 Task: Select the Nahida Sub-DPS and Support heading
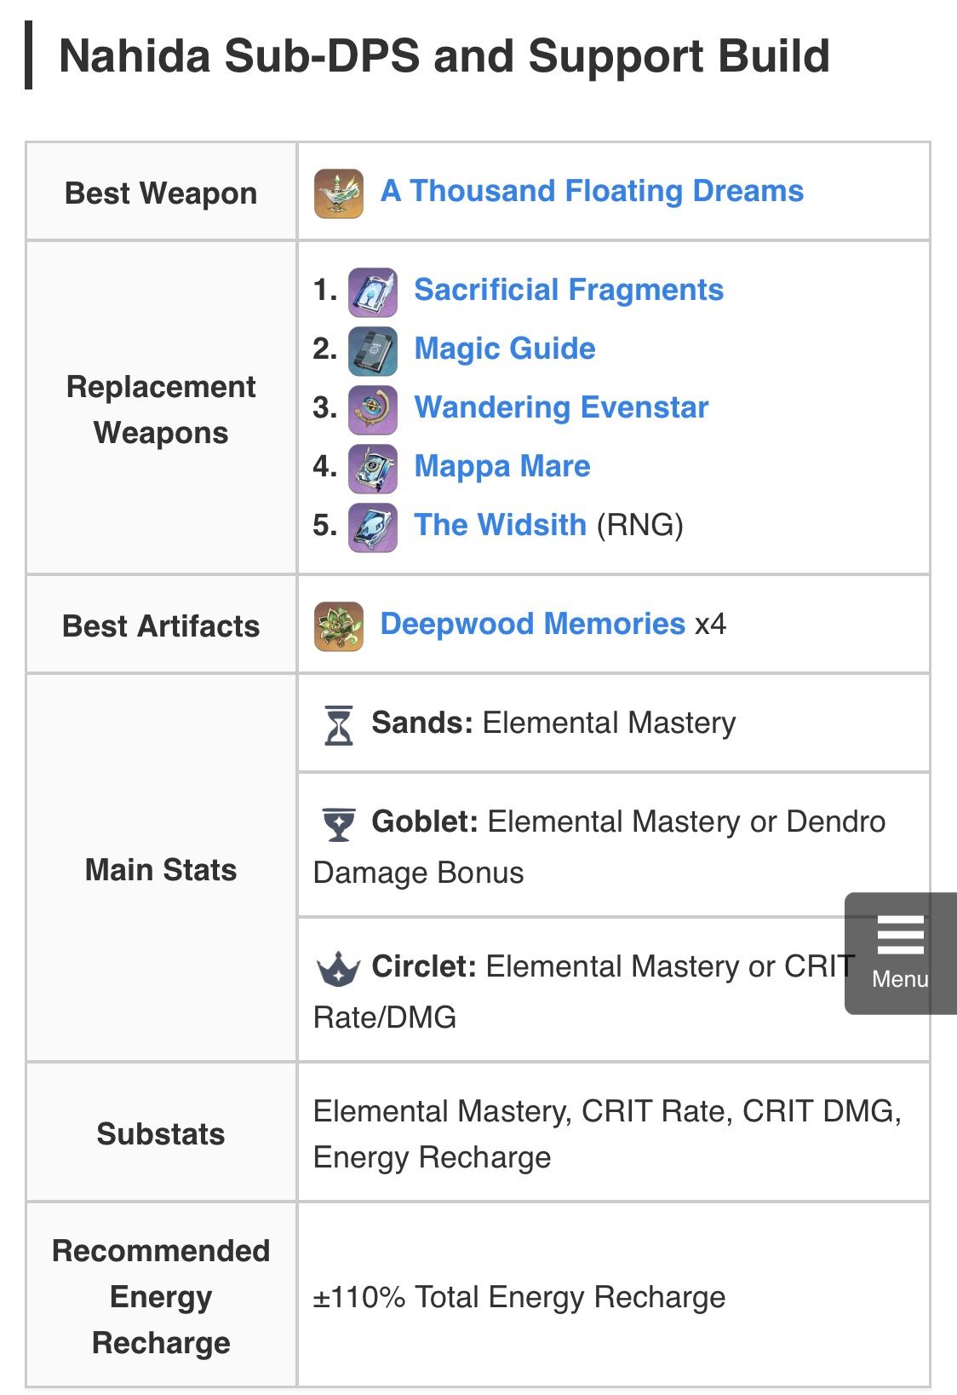[x=444, y=57]
